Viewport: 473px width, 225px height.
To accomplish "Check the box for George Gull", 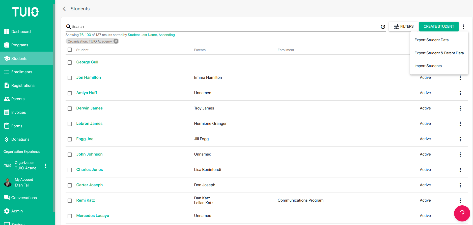I will coord(70,62).
